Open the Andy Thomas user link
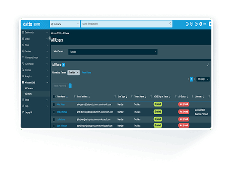The width and height of the screenshot is (232, 174). (x=62, y=112)
